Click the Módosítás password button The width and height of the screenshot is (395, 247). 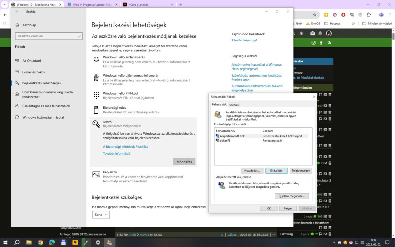pos(184,162)
